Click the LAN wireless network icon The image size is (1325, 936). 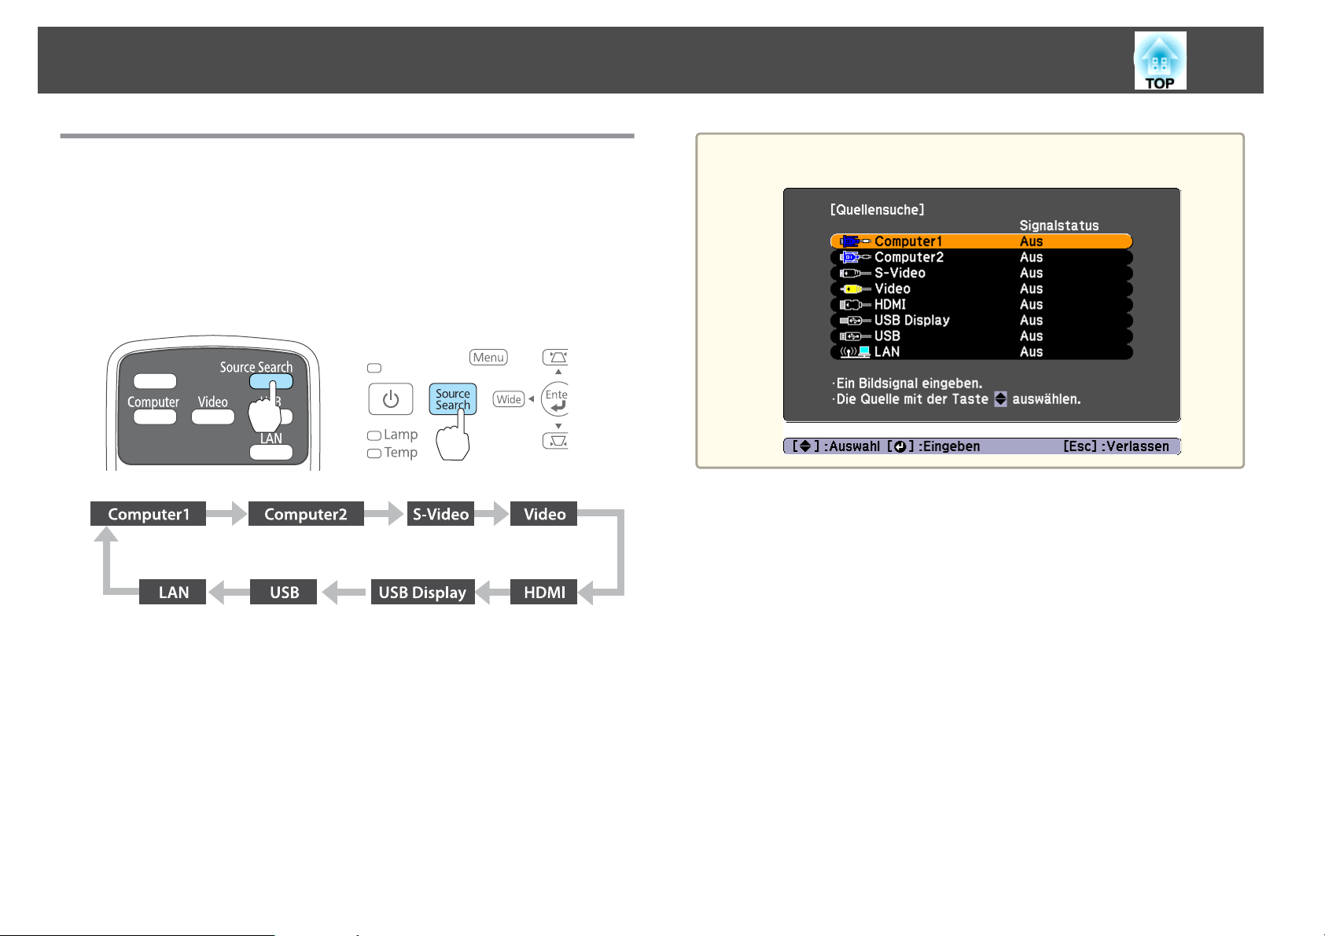pos(855,351)
